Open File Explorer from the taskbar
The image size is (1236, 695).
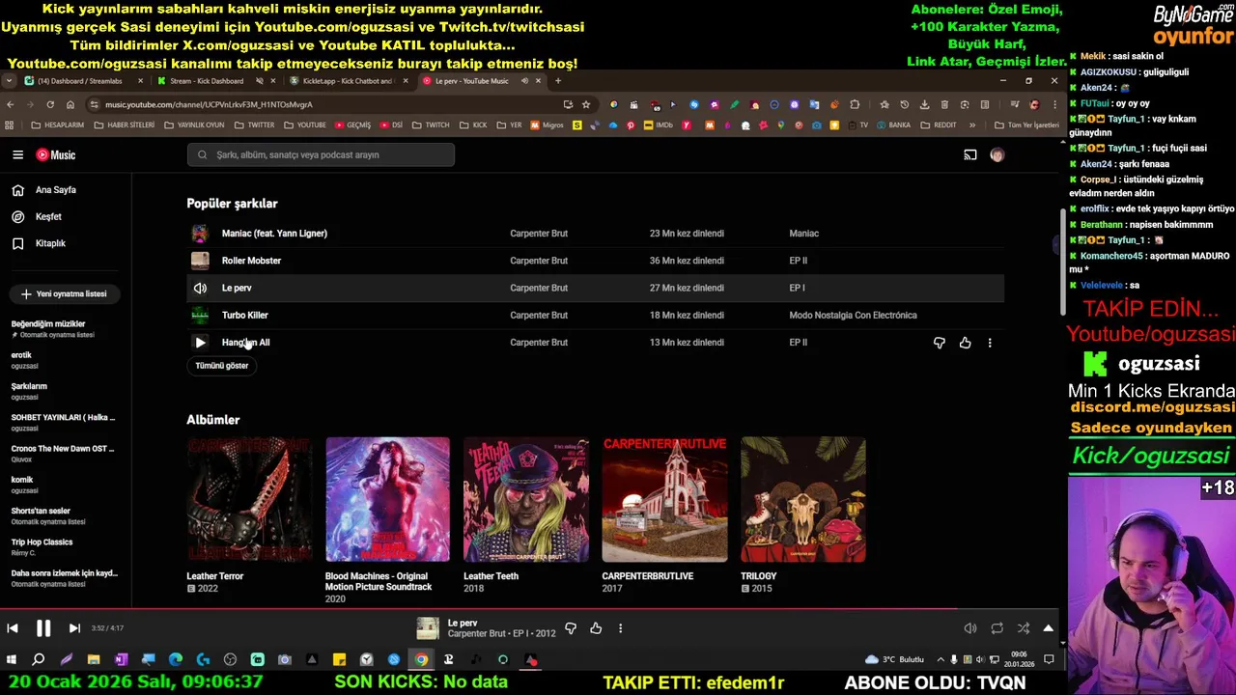pyautogui.click(x=94, y=660)
